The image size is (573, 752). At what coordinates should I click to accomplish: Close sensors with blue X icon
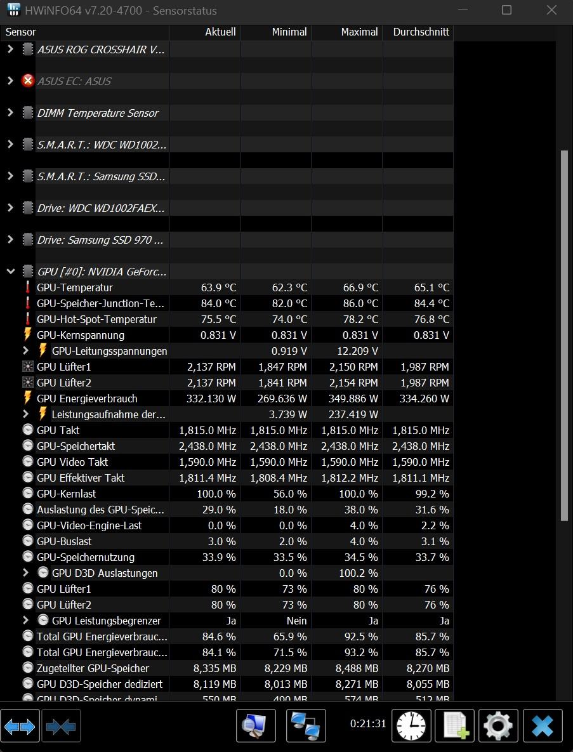click(x=543, y=725)
